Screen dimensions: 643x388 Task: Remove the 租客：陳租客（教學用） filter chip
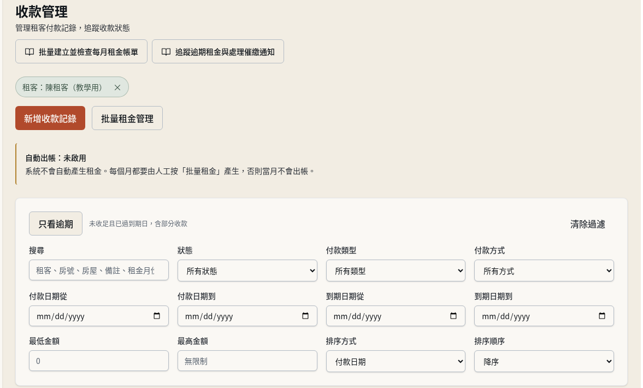coord(117,87)
